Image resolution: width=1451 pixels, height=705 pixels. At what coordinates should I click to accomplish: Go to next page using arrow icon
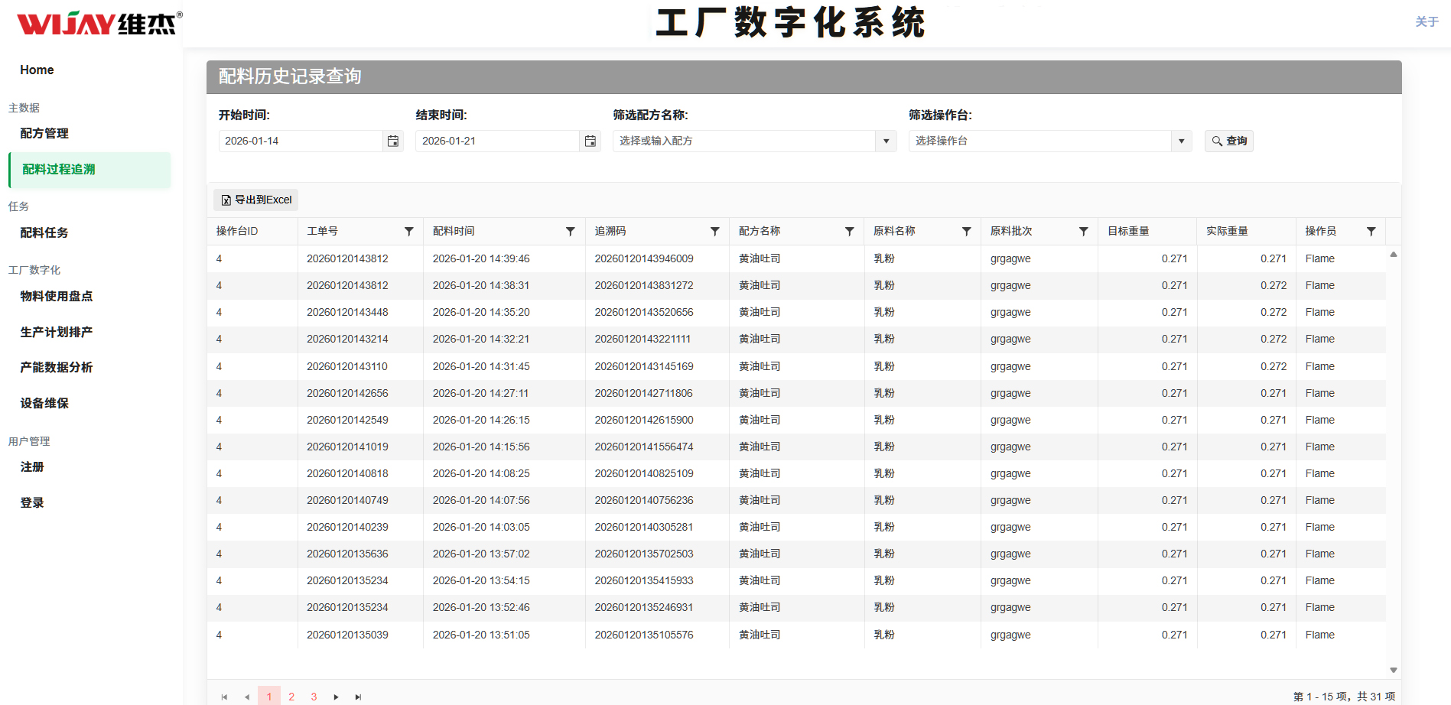click(x=336, y=697)
